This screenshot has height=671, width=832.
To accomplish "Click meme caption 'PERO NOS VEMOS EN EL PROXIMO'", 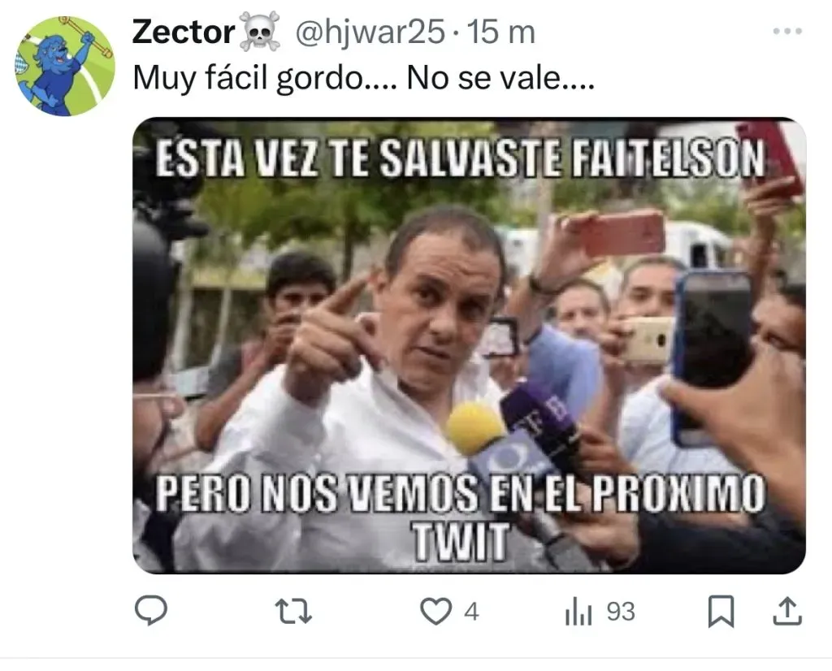I will (460, 493).
